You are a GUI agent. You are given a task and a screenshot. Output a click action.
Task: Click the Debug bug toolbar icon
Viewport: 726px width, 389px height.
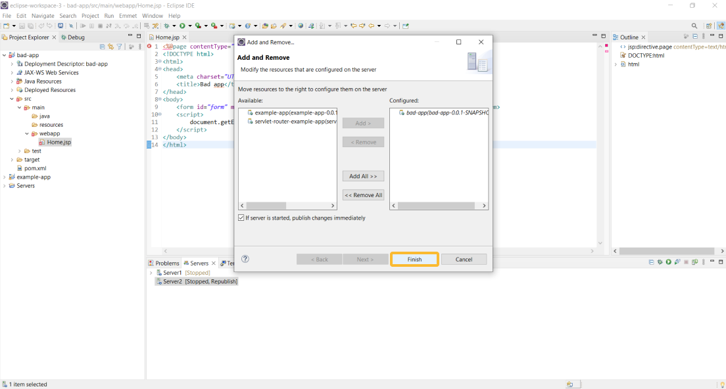(x=166, y=26)
